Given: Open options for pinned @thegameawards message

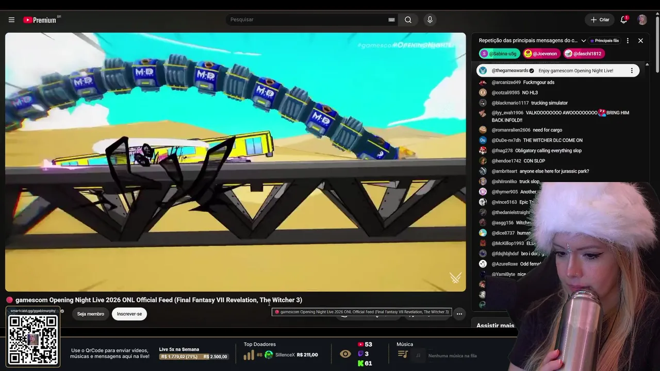Looking at the screenshot, I should tap(632, 71).
